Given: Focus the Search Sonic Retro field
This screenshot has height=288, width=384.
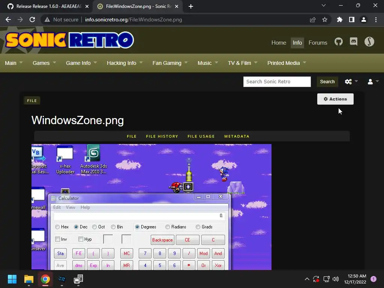Looking at the screenshot, I should pyautogui.click(x=277, y=81).
